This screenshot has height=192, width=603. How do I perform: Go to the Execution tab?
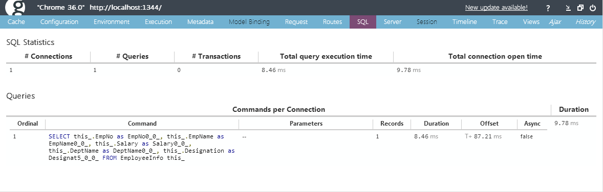click(159, 22)
